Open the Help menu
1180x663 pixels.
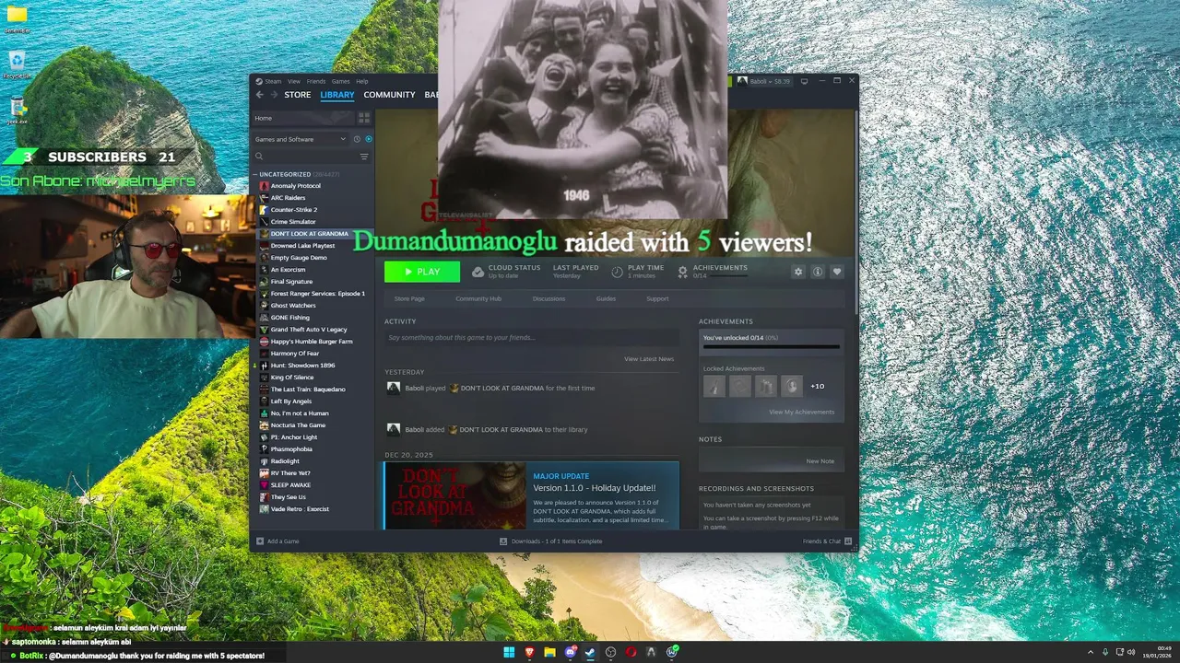tap(362, 81)
